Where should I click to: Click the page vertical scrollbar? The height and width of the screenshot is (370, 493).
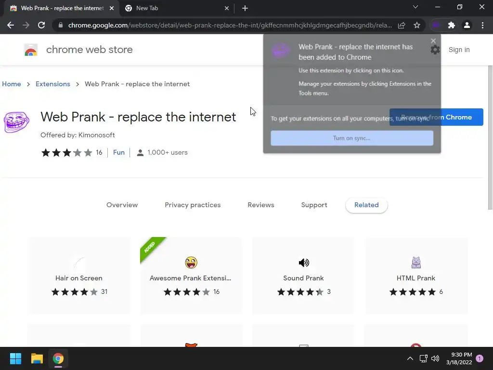[490, 137]
